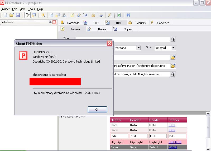Click 'Windows XP (SP2)' text in dialog
211x151 pixels.
pyautogui.click(x=44, y=57)
